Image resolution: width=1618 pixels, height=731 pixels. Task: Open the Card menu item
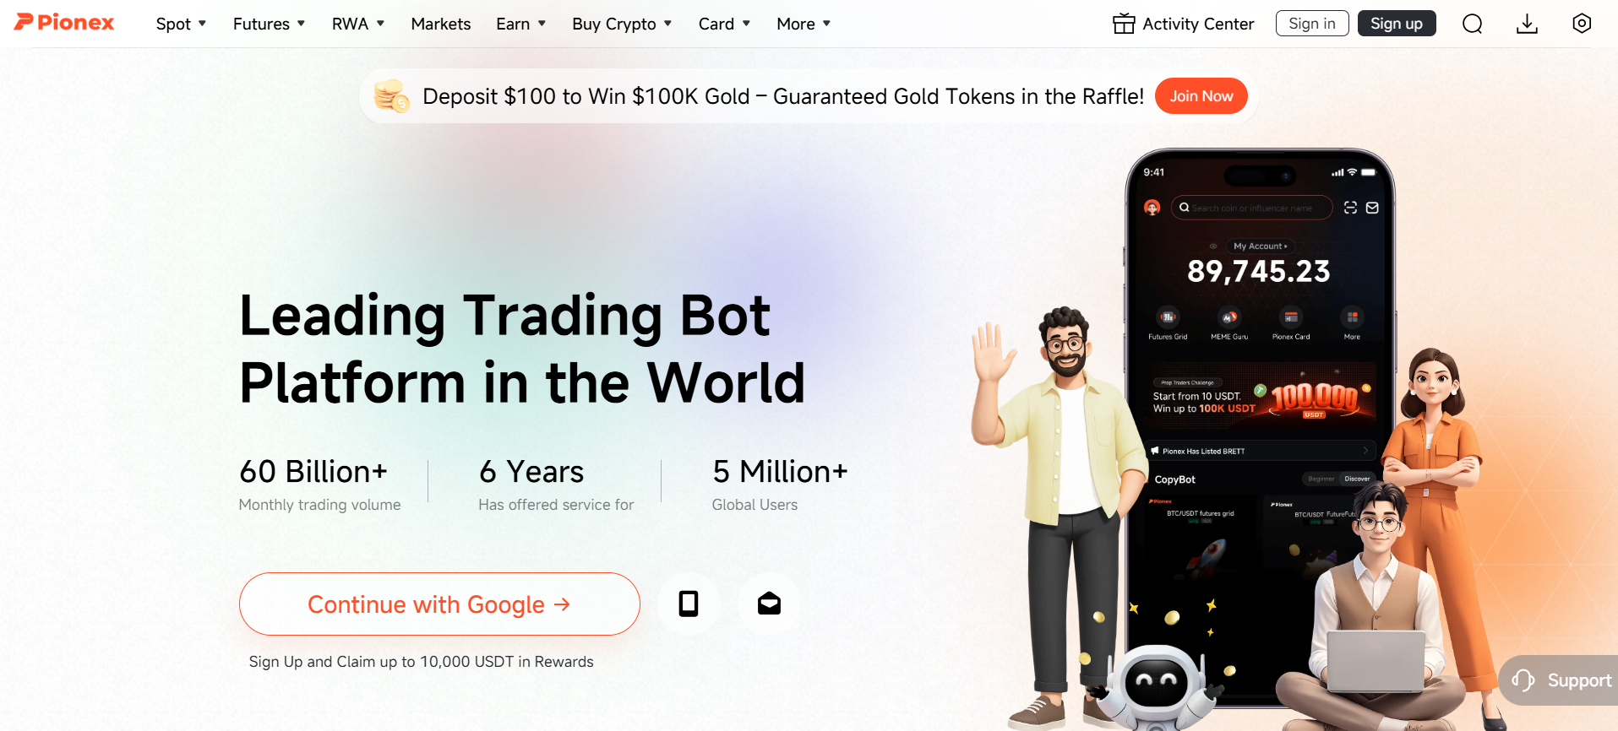724,24
